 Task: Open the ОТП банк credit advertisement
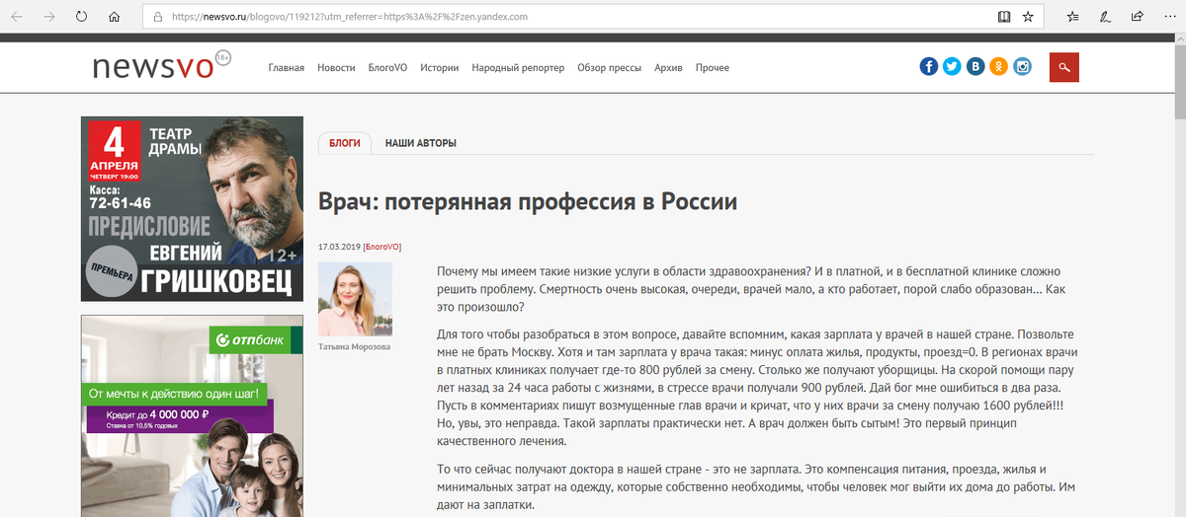coord(192,416)
